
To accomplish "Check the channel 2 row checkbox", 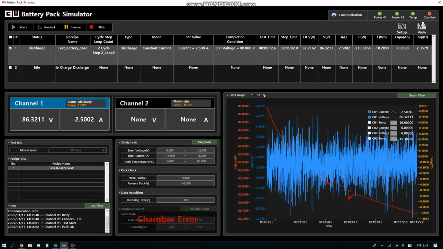I will click(10, 68).
